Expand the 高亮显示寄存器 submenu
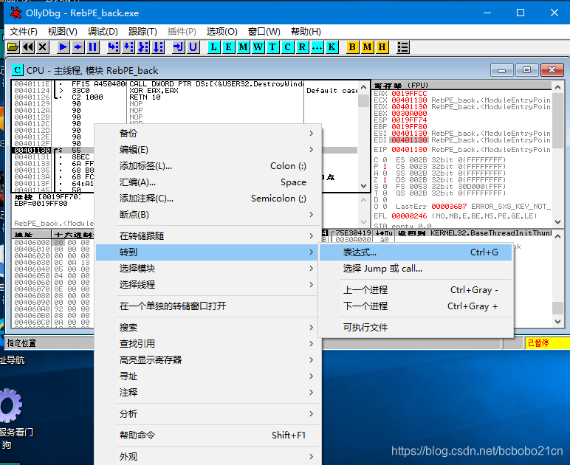Viewport: 570px width, 465px height. [x=208, y=360]
